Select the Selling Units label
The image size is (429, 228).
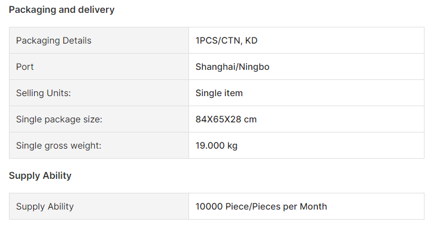click(x=43, y=93)
